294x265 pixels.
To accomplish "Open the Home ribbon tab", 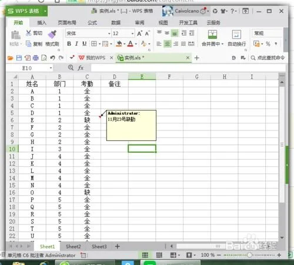I will click(x=18, y=22).
